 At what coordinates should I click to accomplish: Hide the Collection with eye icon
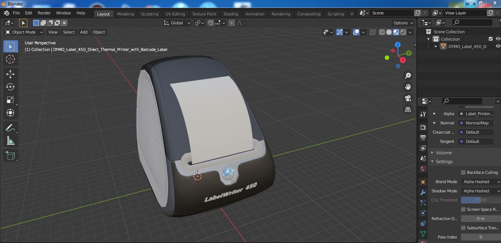[498, 39]
